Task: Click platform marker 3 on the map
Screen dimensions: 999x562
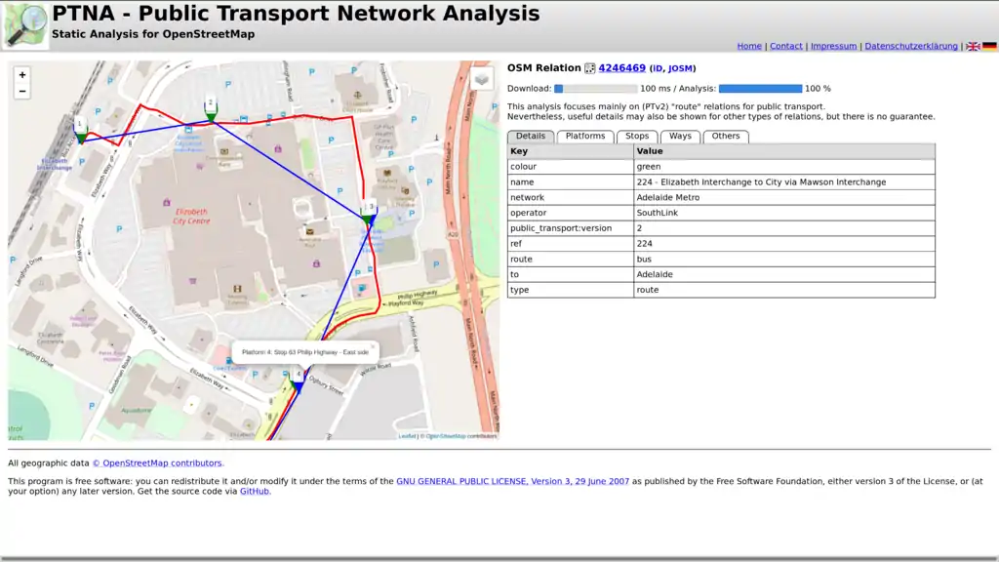Action: pyautogui.click(x=369, y=212)
